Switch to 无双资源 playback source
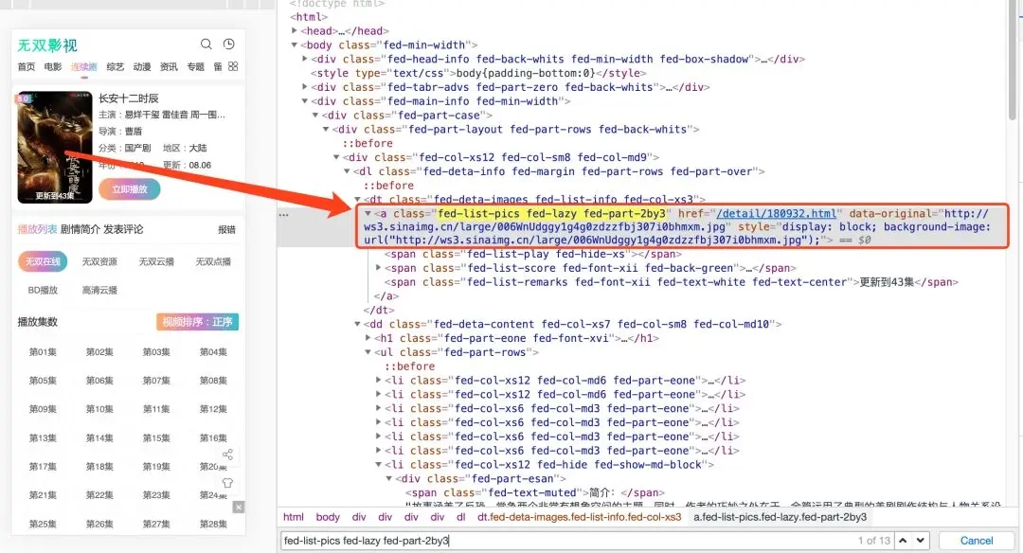 click(x=99, y=262)
